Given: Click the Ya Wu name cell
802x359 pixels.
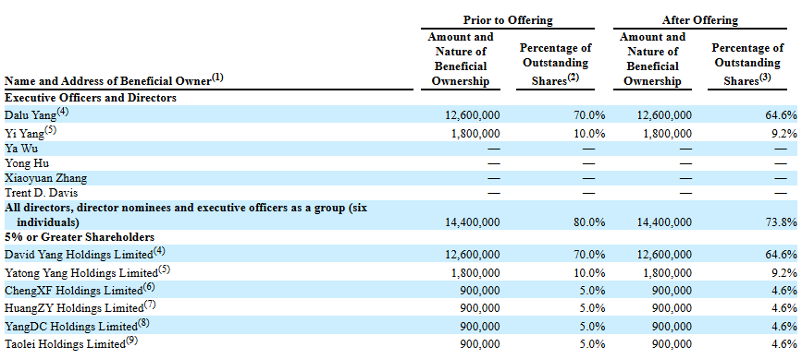Looking at the screenshot, I should pyautogui.click(x=21, y=149).
